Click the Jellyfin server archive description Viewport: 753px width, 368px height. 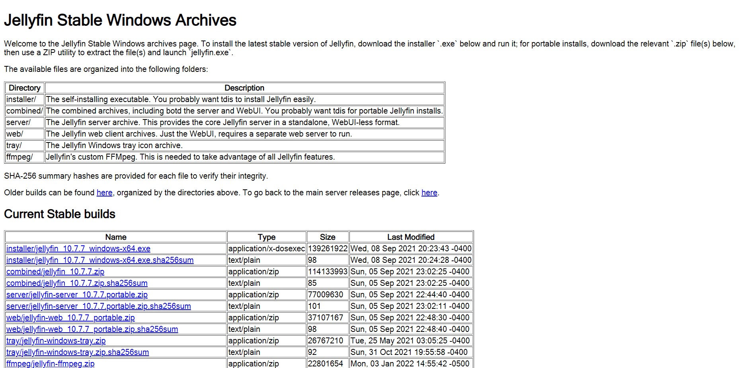[x=244, y=122]
